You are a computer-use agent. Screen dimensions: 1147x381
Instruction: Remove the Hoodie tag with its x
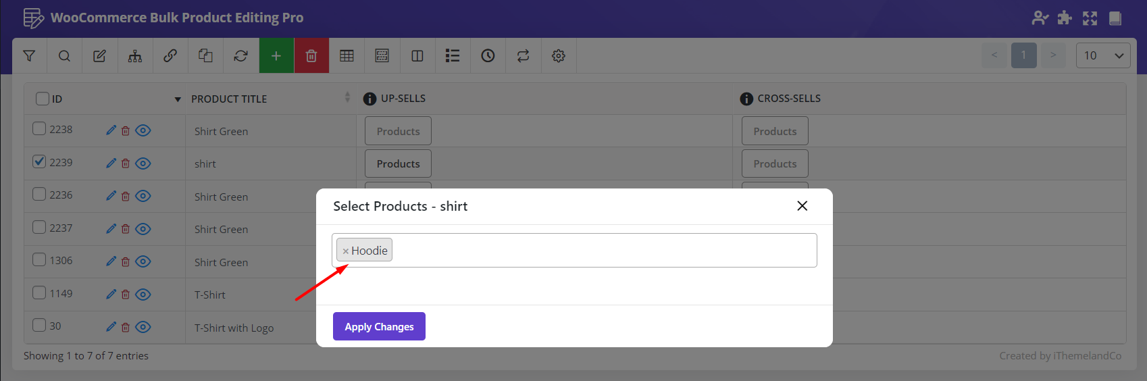345,251
